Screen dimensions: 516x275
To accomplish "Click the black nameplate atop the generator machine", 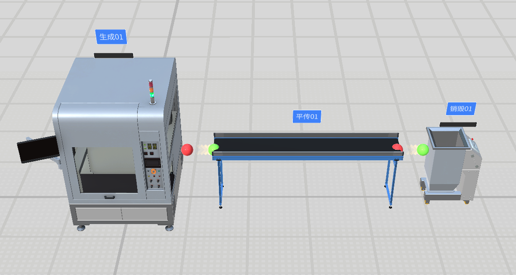I will point(113,56).
